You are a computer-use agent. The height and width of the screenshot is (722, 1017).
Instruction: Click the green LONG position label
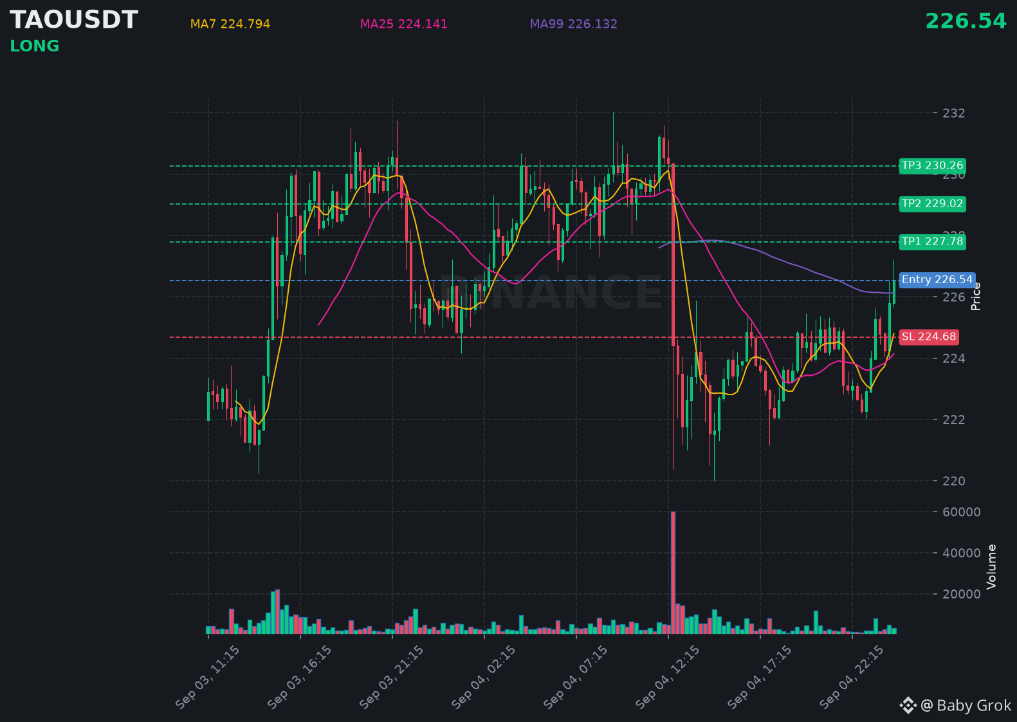(35, 46)
